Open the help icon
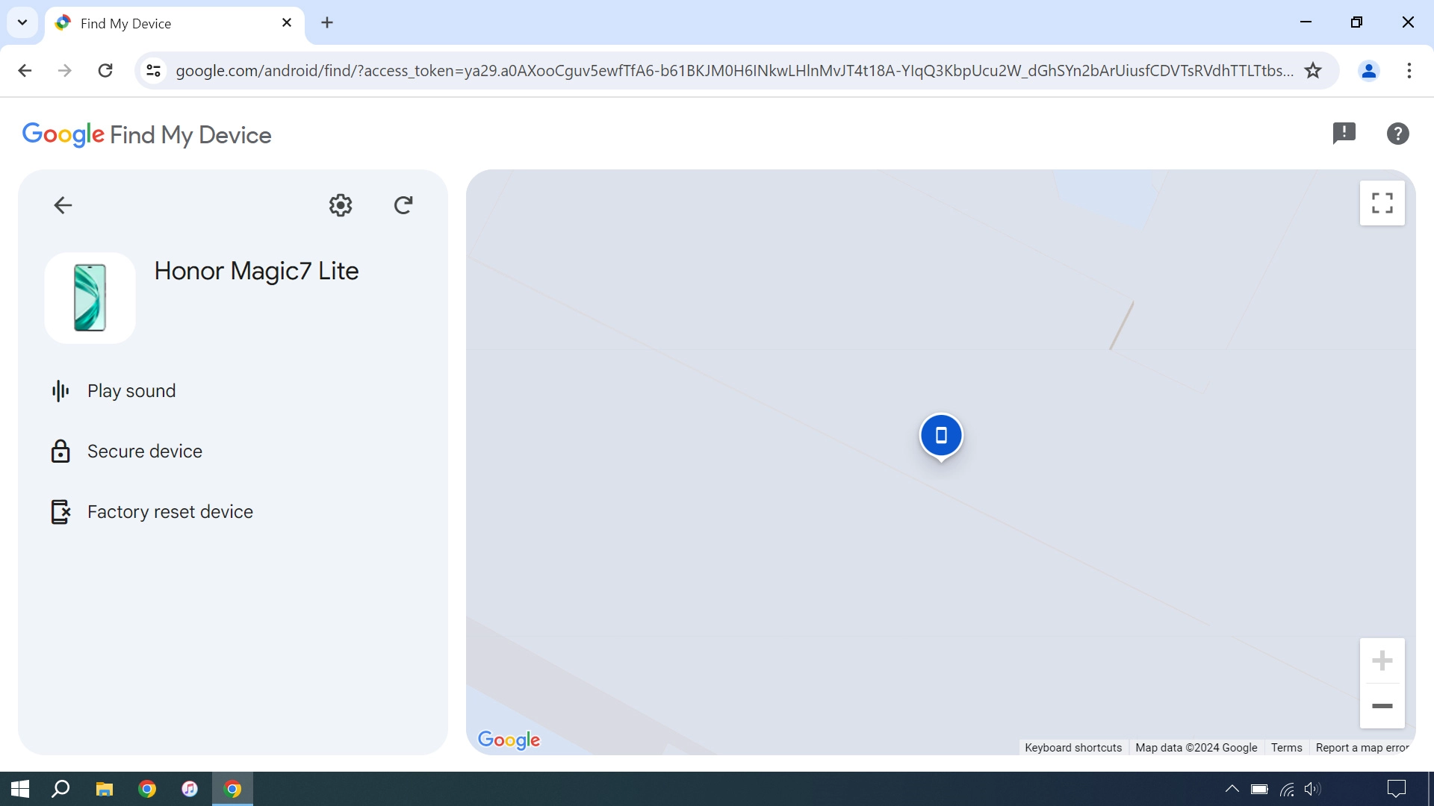The height and width of the screenshot is (806, 1434). (1397, 133)
